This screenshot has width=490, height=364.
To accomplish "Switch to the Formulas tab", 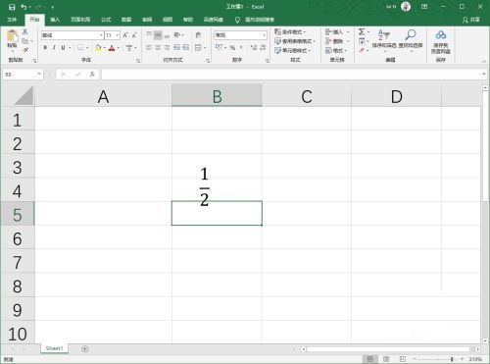I will tap(106, 20).
